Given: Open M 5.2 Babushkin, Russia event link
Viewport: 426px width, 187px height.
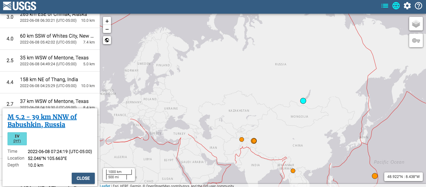Looking at the screenshot, I should pyautogui.click(x=42, y=121).
